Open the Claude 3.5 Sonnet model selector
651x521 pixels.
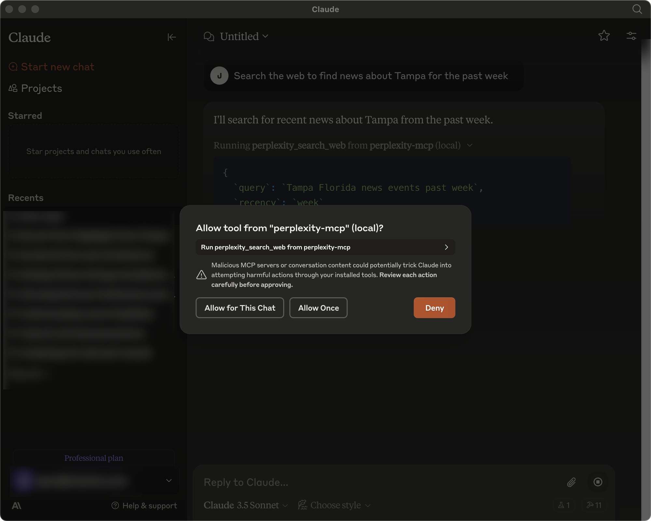click(x=246, y=505)
